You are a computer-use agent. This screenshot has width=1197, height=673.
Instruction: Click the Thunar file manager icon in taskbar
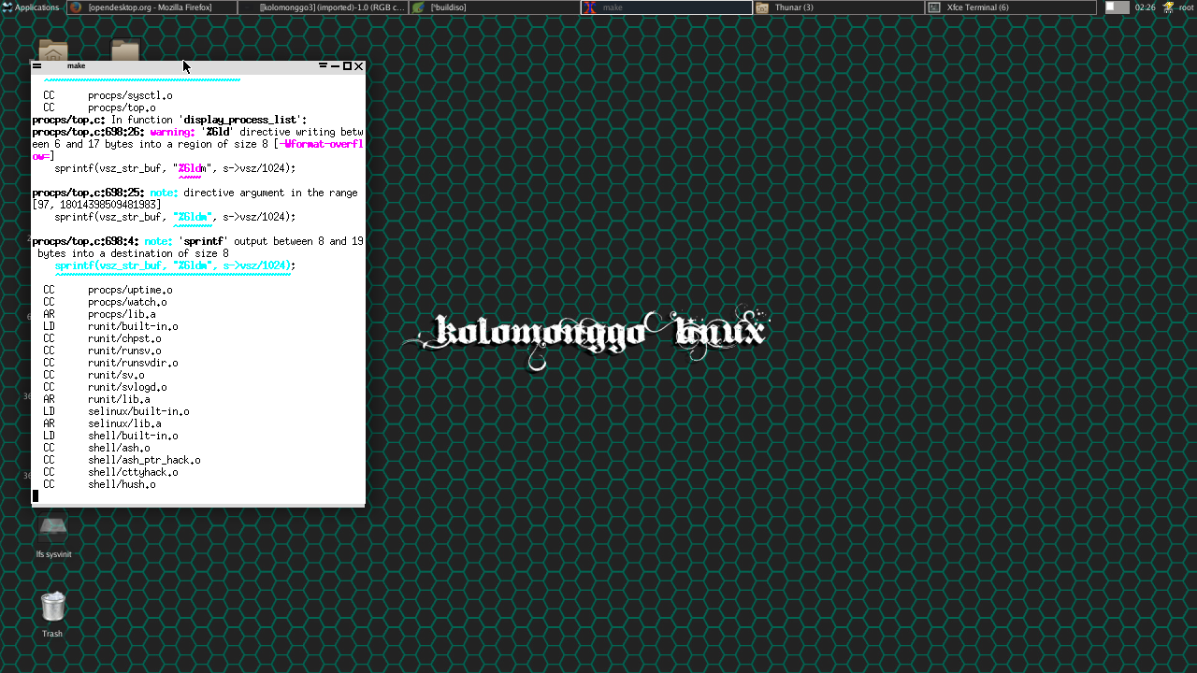pos(762,7)
